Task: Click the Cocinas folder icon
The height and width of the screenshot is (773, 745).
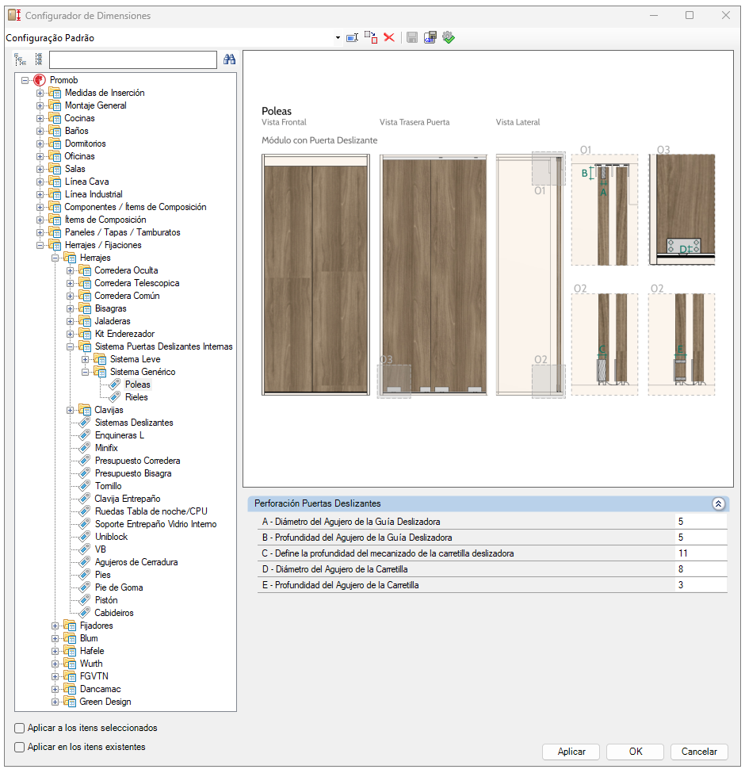Action: pos(55,118)
